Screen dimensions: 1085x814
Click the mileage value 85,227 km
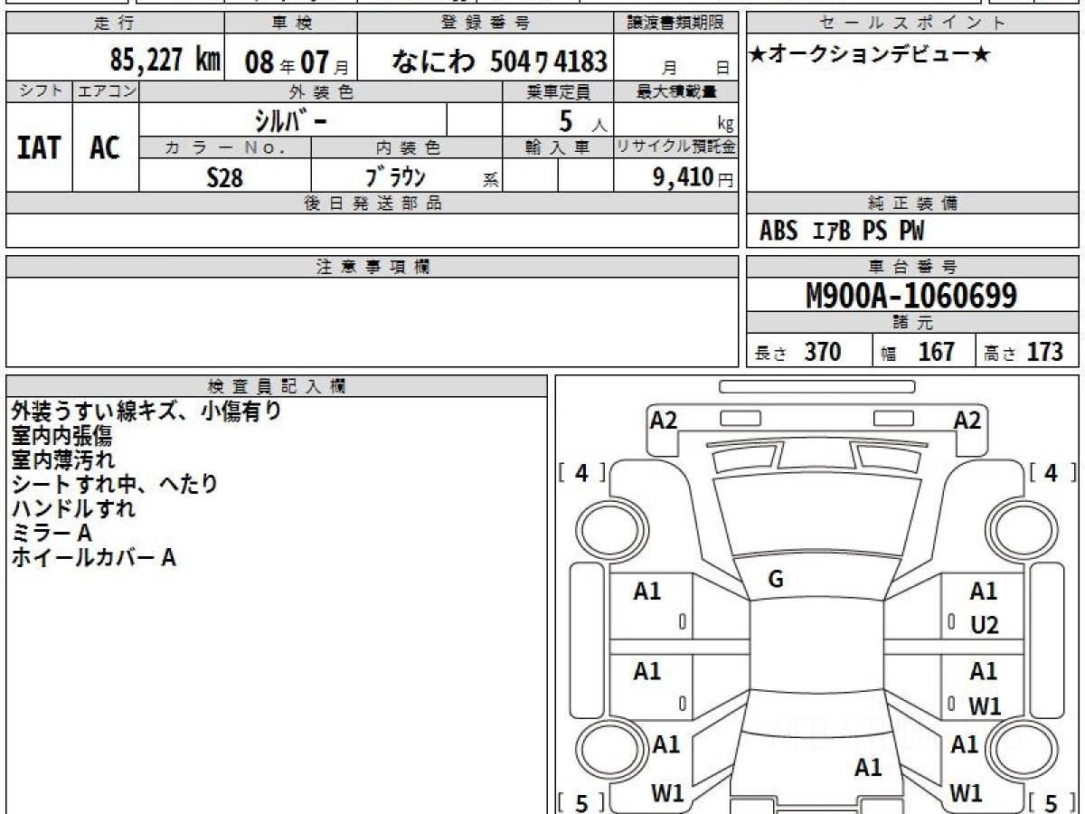point(165,61)
